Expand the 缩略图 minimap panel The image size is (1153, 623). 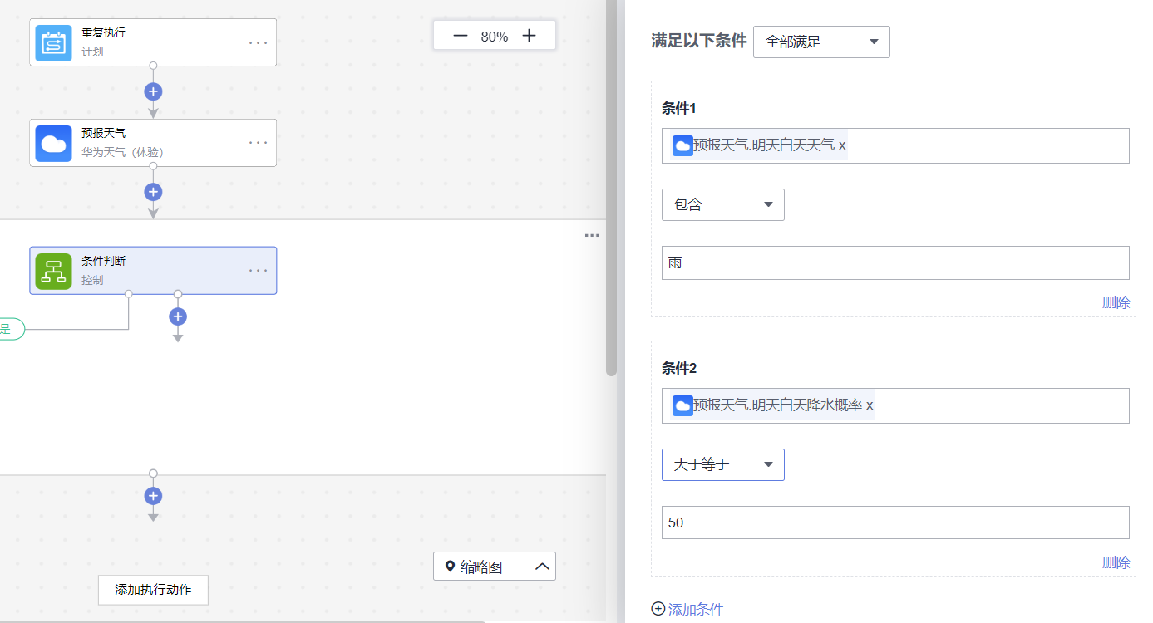point(494,567)
